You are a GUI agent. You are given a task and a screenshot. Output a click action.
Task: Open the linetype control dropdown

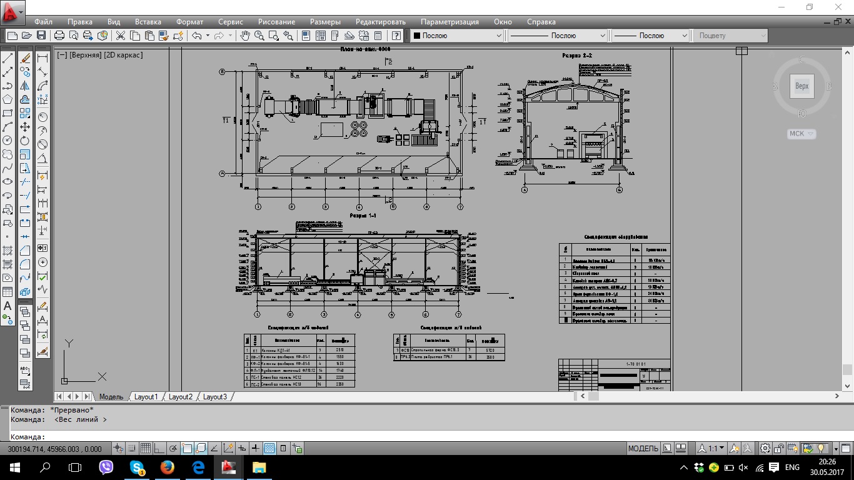pyautogui.click(x=557, y=36)
